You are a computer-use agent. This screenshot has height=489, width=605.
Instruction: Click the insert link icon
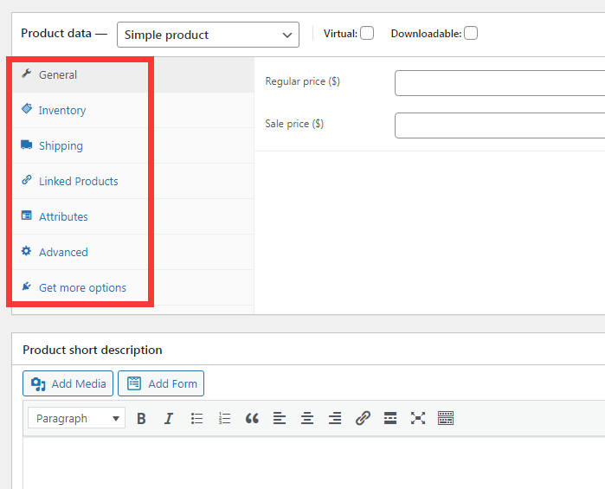pyautogui.click(x=363, y=418)
